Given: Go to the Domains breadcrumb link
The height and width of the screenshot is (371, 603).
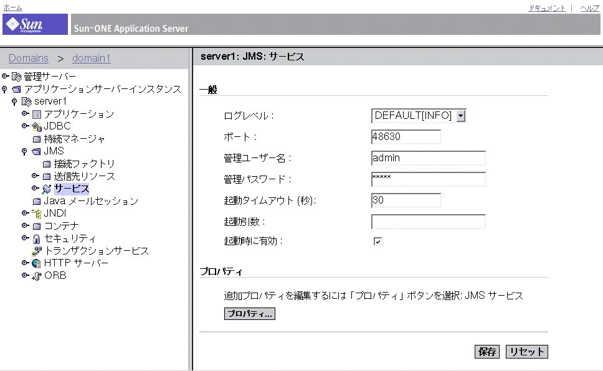Looking at the screenshot, I should tap(29, 58).
